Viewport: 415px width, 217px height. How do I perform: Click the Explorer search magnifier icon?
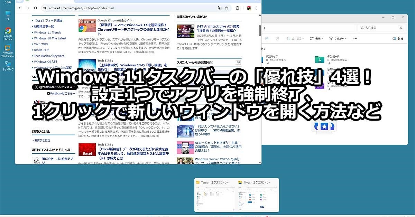tap(400, 28)
